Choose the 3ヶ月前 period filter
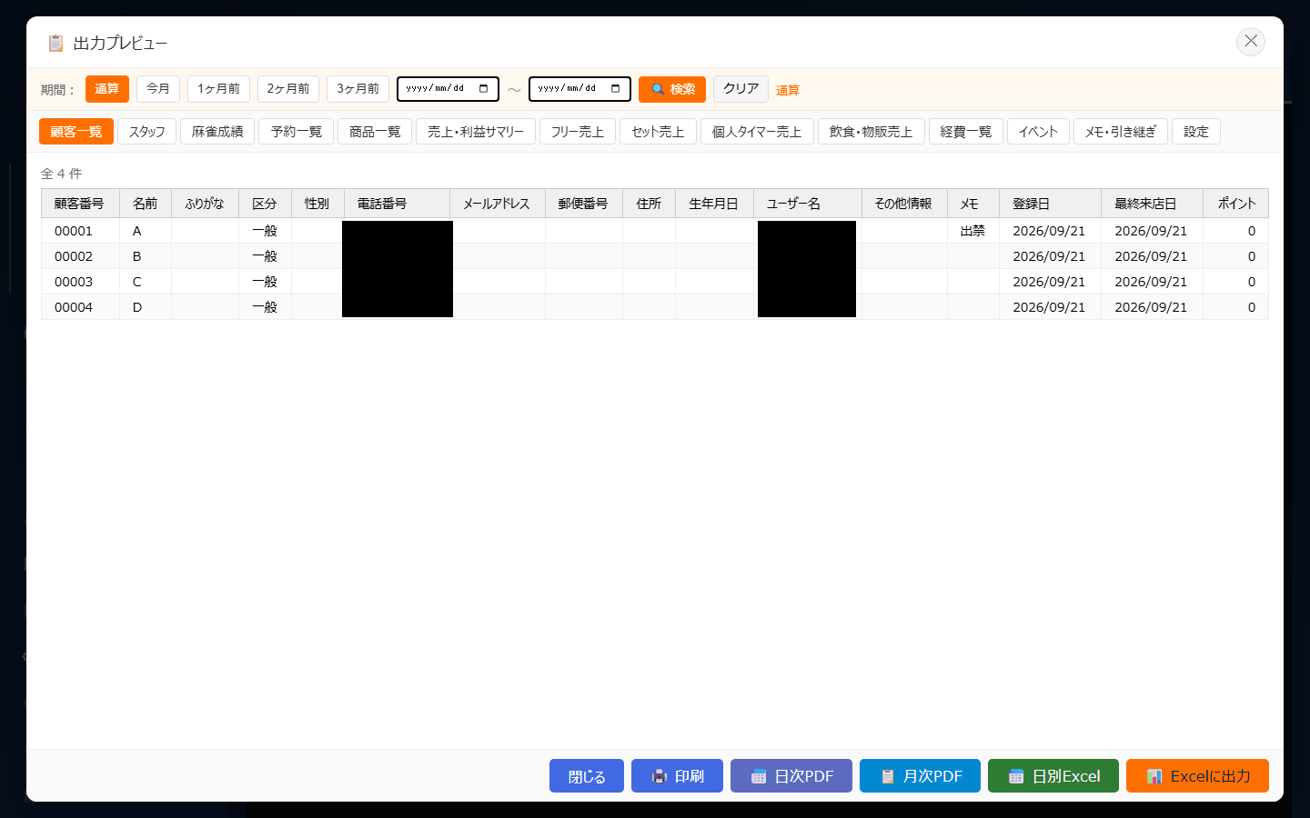The width and height of the screenshot is (1310, 818). [x=358, y=89]
